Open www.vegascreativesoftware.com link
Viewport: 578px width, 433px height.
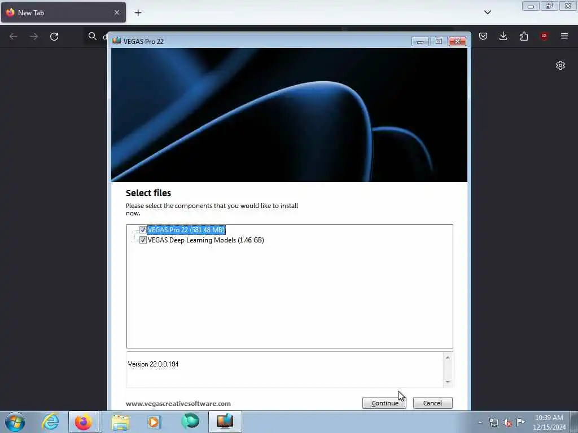click(178, 404)
